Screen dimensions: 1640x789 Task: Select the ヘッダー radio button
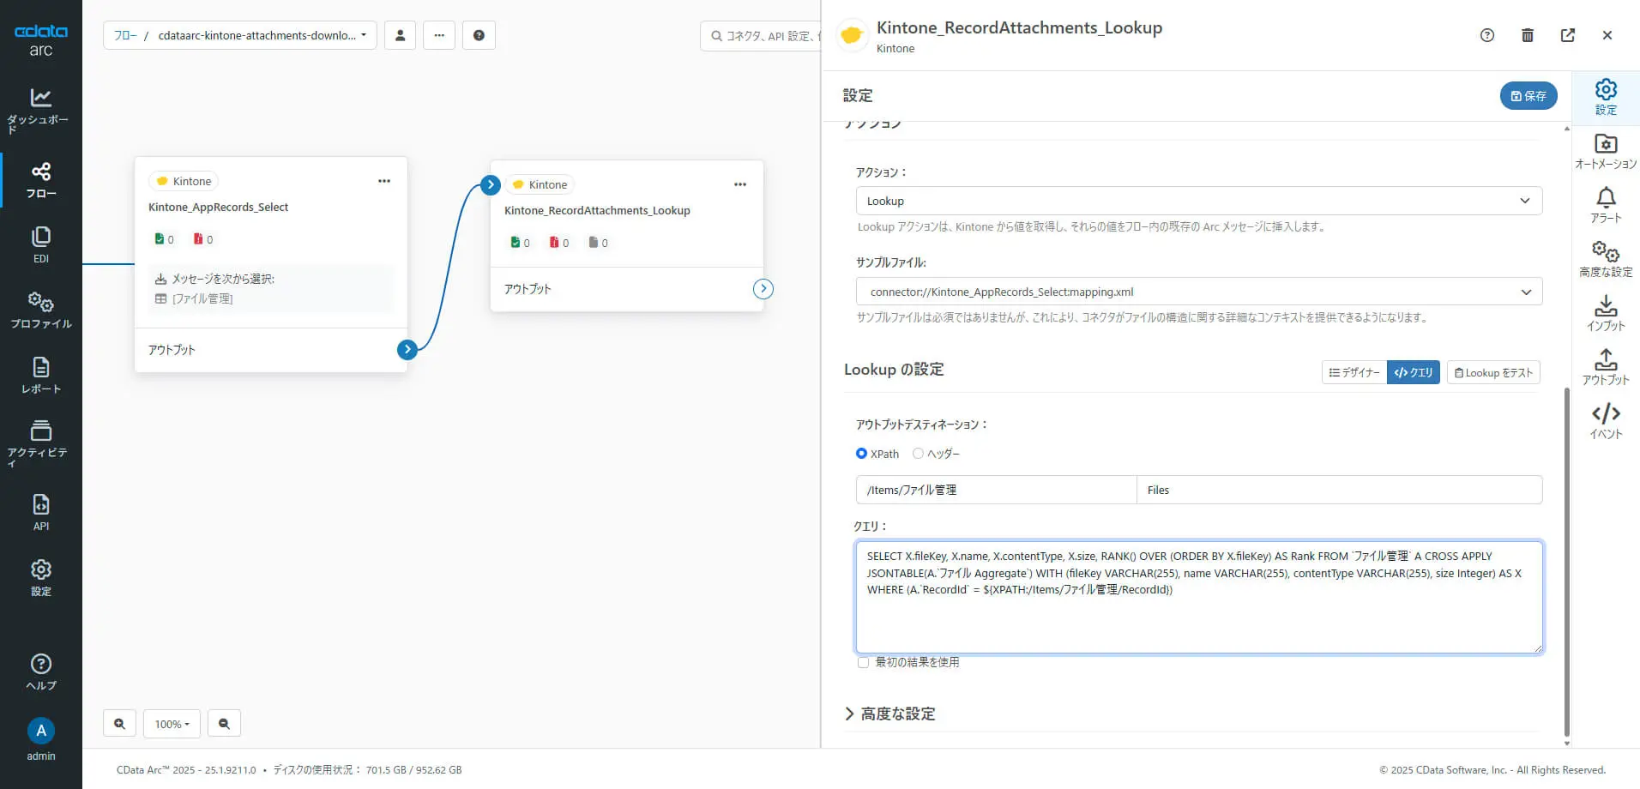(x=918, y=454)
